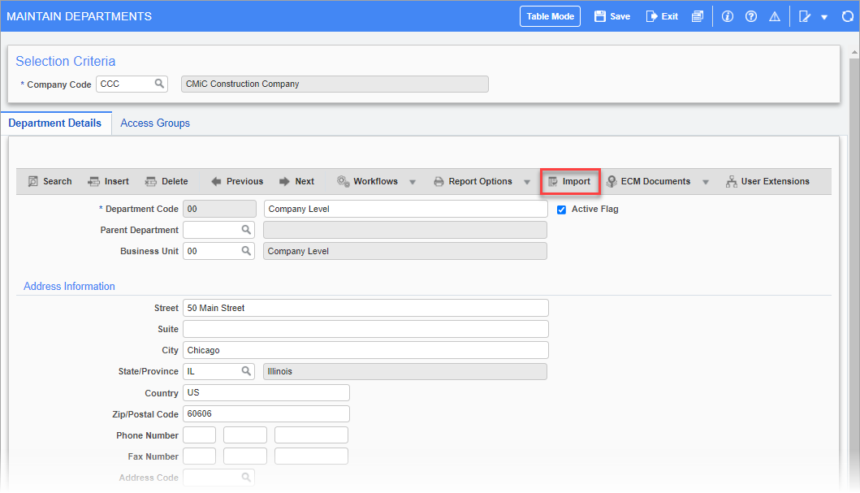Click the last Fax Number box
860x493 pixels.
(x=311, y=456)
